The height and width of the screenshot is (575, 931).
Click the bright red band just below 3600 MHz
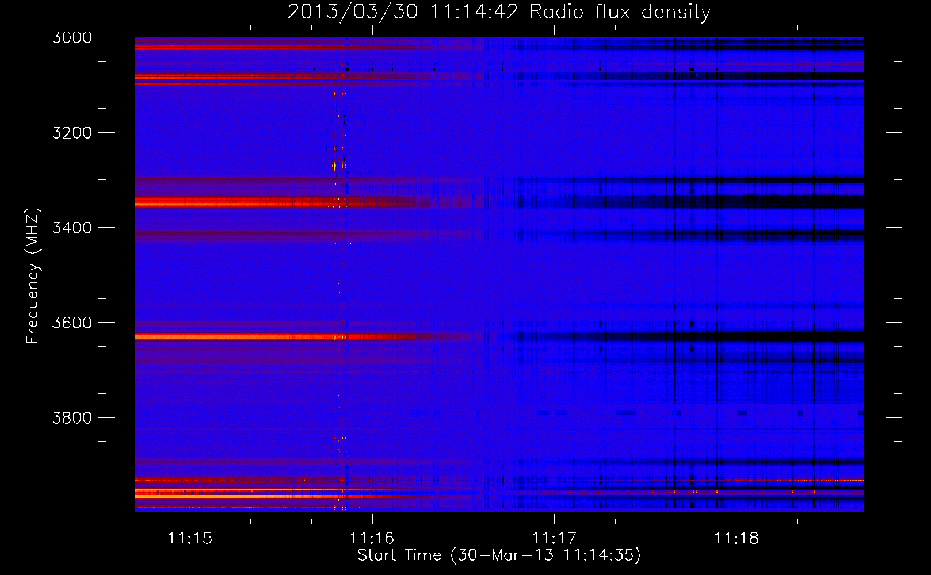tap(276, 337)
